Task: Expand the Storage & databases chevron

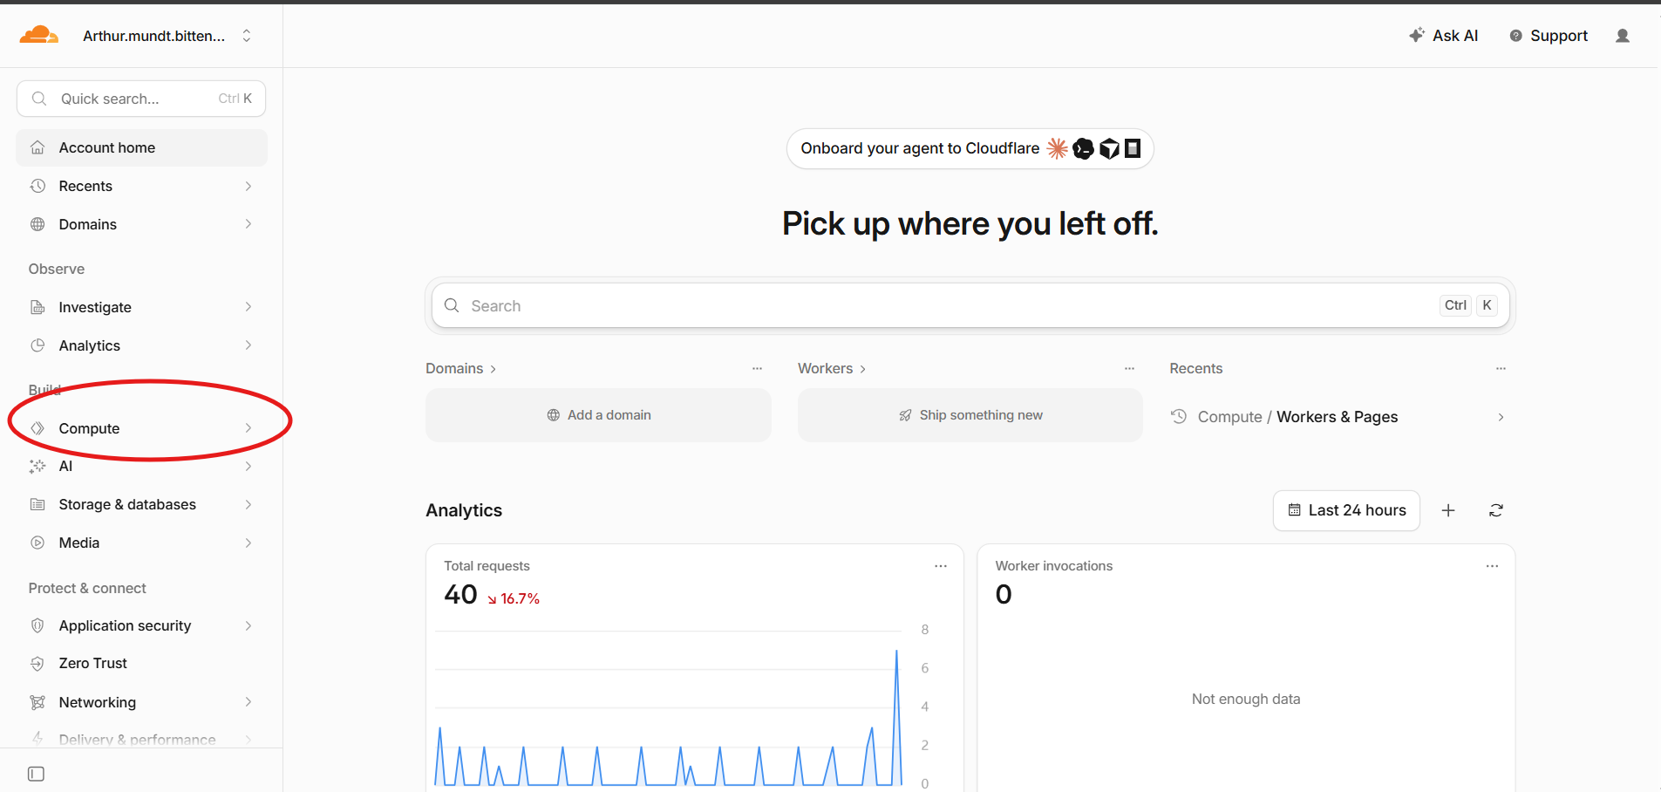Action: tap(248, 504)
